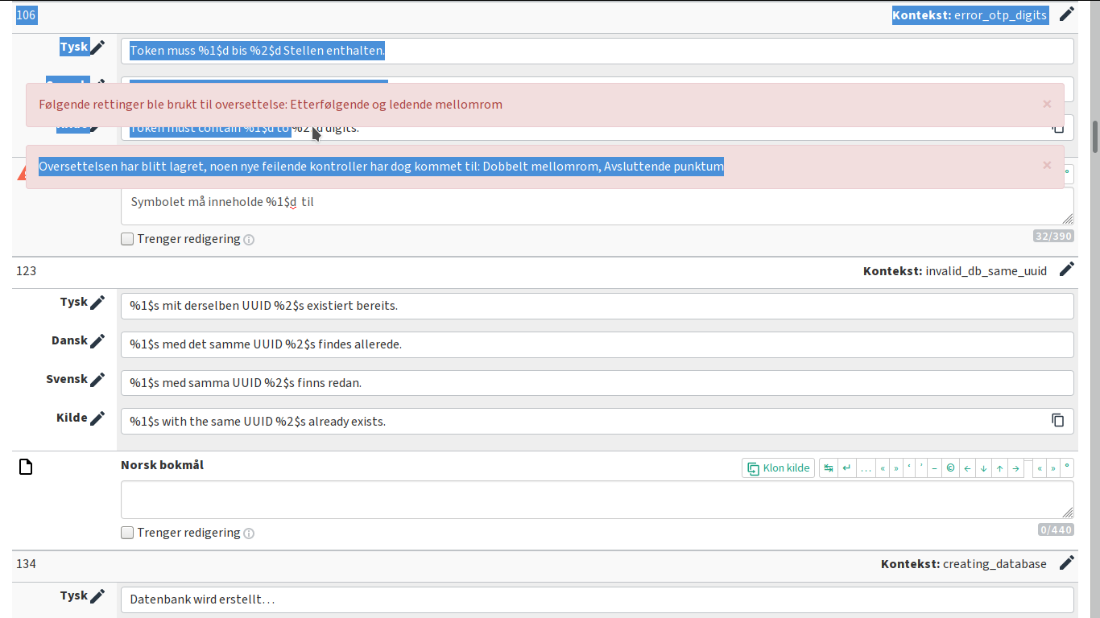Insert right single quotation mark ’

coord(921,468)
